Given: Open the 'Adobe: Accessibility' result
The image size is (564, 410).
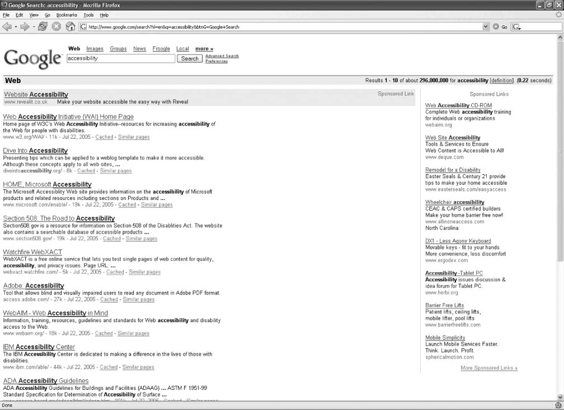Looking at the screenshot, I should click(x=34, y=286).
